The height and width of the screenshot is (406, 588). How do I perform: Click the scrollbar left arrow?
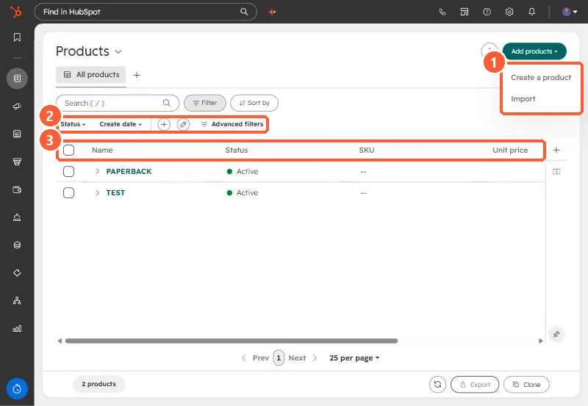(x=60, y=341)
